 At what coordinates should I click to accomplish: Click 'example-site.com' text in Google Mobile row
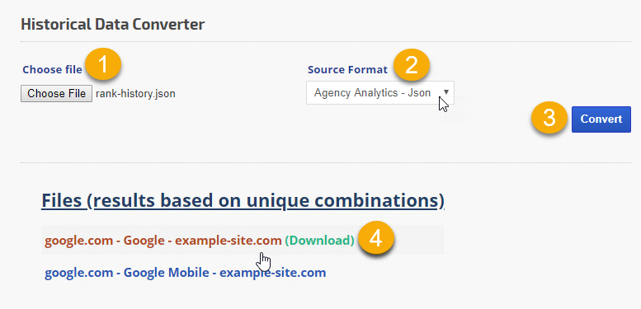tap(273, 272)
